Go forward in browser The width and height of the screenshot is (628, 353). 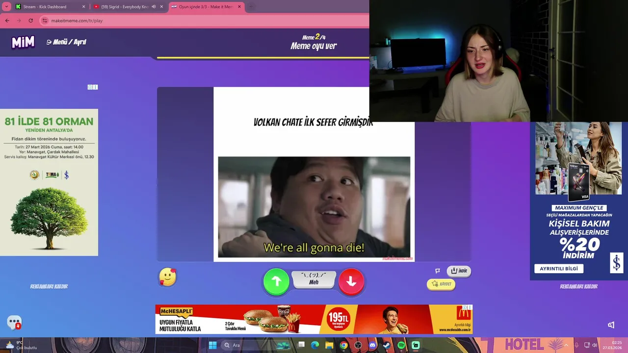(x=19, y=21)
